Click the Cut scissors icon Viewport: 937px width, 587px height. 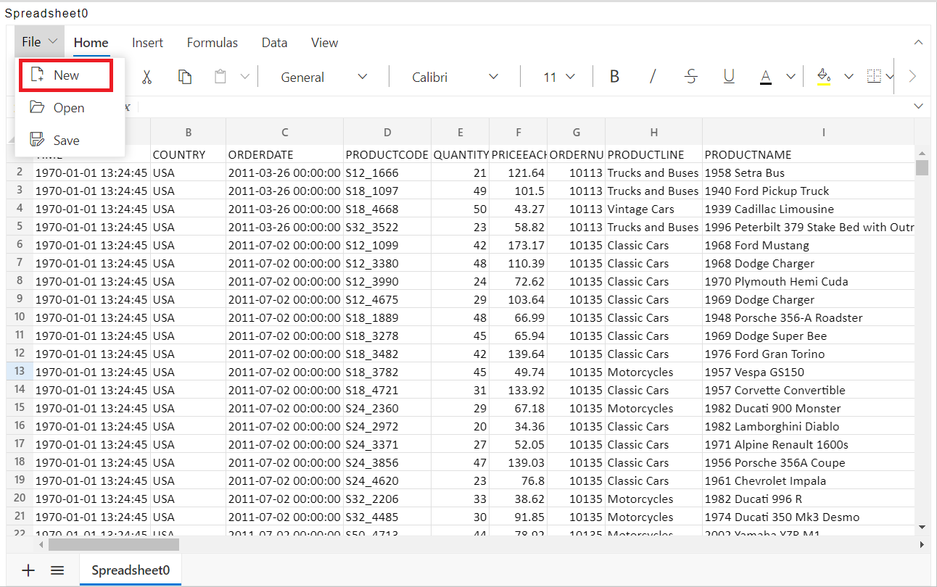(x=146, y=77)
